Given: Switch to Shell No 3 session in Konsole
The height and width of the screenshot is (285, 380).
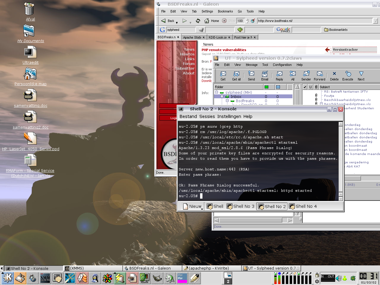Looking at the screenshot, I should tap(240, 206).
